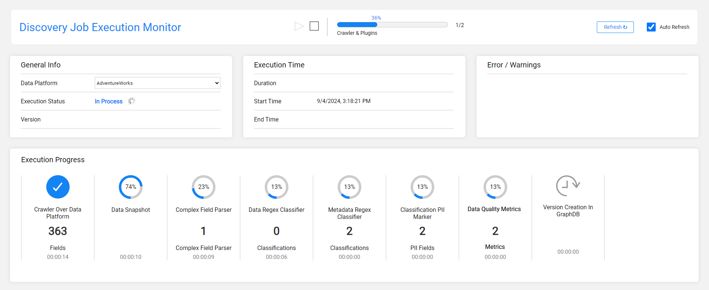Viewport: 709px width, 290px height.
Task: Click the Data Regex Classifier progress circle
Action: coord(277,187)
